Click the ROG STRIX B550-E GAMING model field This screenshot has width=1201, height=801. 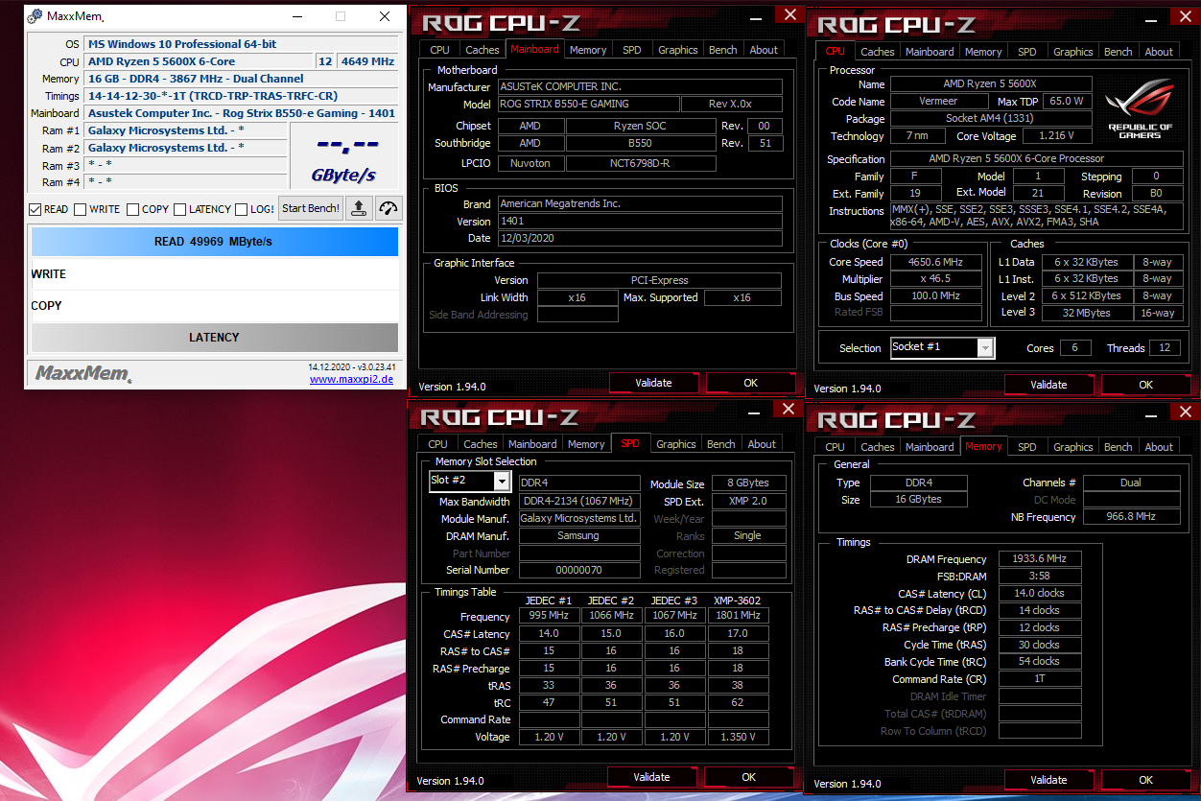[x=588, y=104]
